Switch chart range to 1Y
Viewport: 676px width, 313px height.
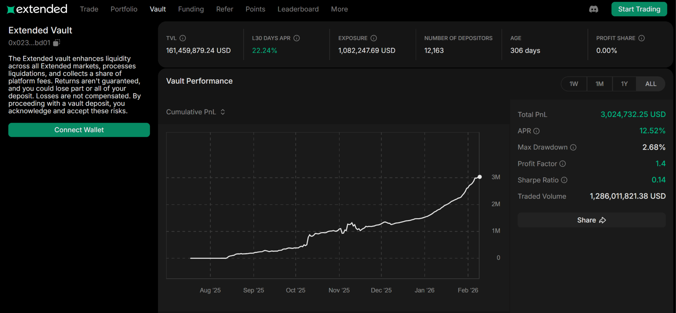click(x=624, y=84)
